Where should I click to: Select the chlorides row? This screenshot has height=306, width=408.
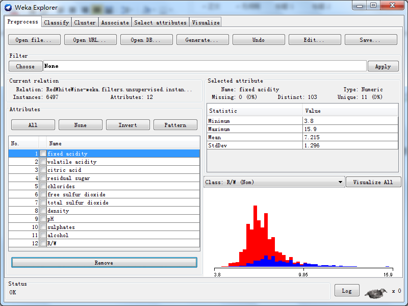tap(104, 186)
